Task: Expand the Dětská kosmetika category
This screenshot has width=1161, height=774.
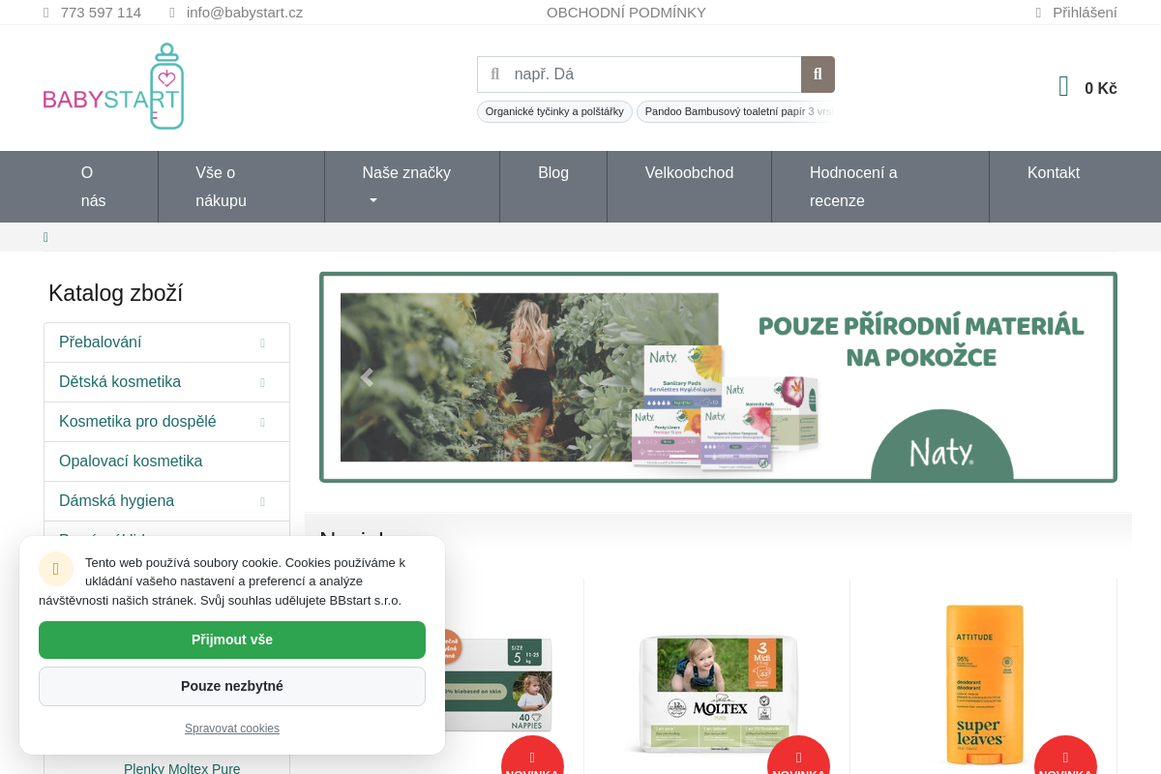Action: coord(262,382)
